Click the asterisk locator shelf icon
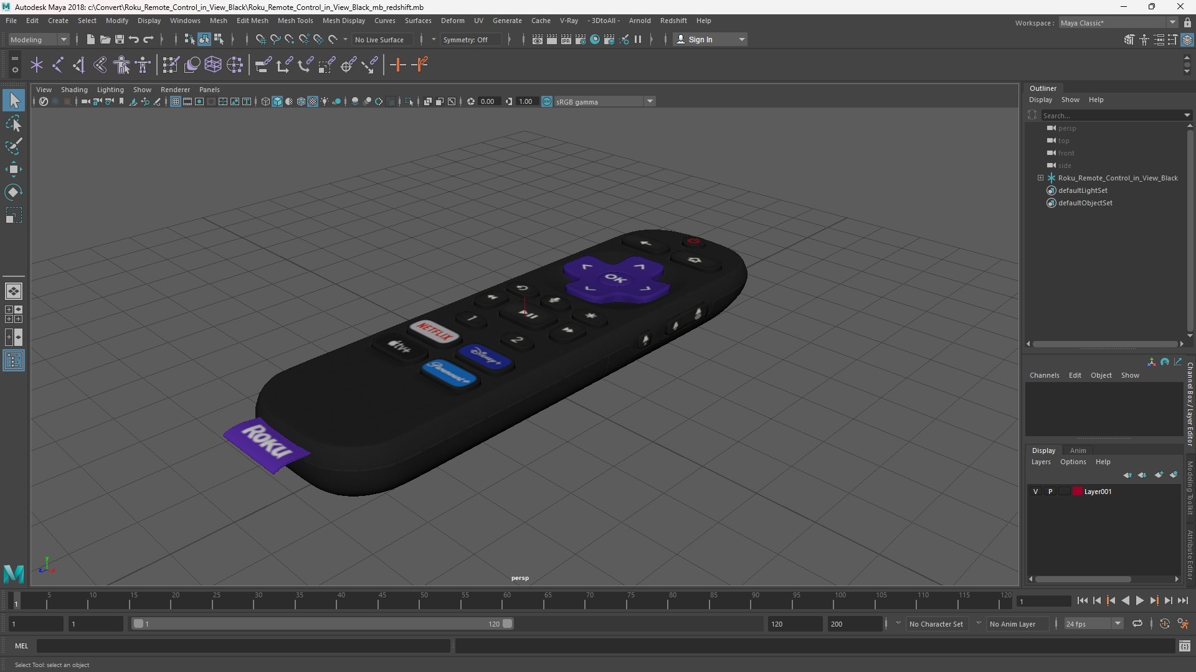Screen dimensions: 1196x672 [37, 65]
